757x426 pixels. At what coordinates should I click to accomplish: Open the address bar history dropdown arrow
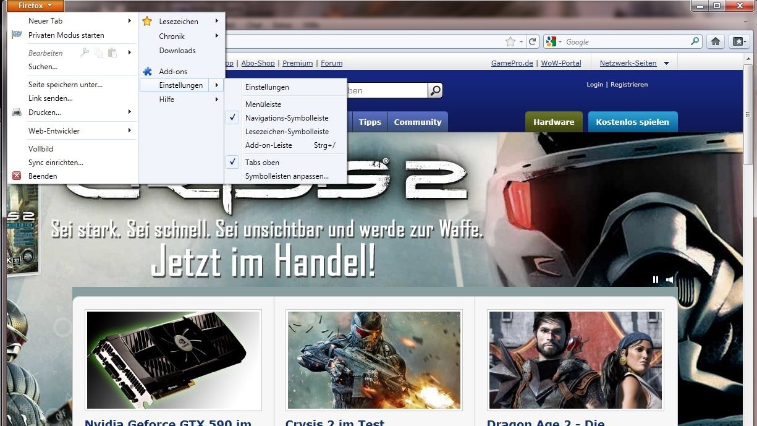[522, 41]
